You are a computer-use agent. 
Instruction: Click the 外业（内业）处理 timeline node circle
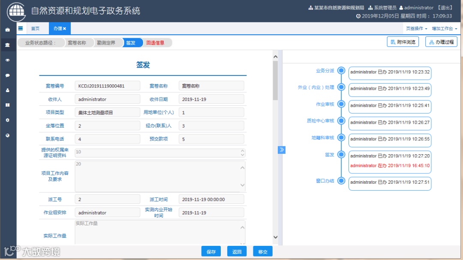pos(341,87)
